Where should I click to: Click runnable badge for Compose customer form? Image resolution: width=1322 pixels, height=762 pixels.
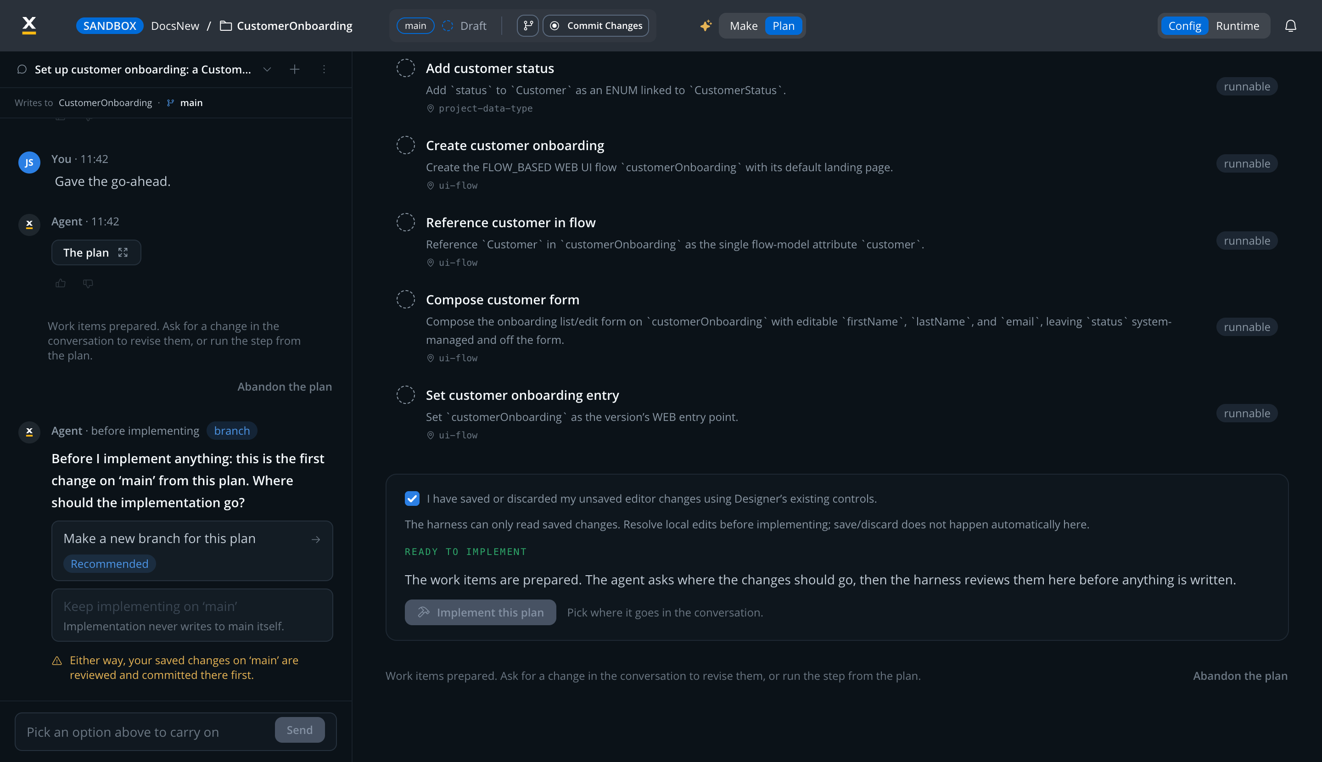[1247, 327]
